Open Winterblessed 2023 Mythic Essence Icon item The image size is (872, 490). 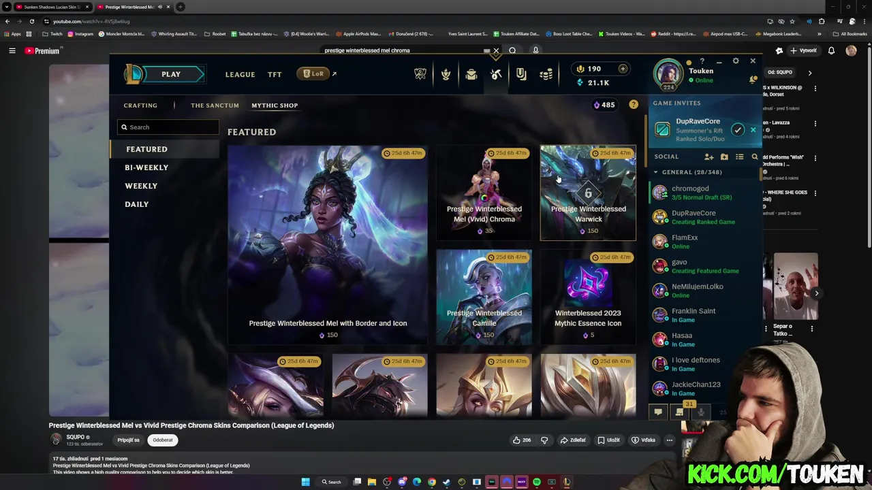point(588,297)
